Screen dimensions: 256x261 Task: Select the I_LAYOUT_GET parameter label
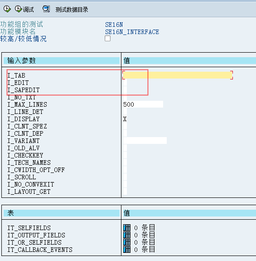[29, 192]
